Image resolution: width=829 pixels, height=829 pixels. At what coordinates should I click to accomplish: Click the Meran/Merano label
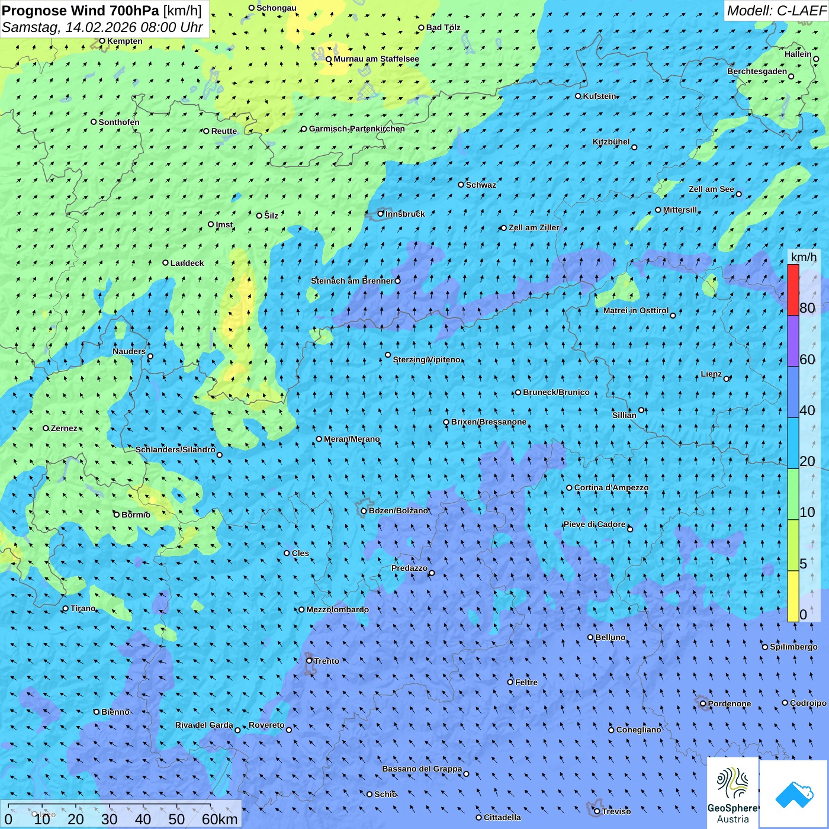click(x=352, y=439)
